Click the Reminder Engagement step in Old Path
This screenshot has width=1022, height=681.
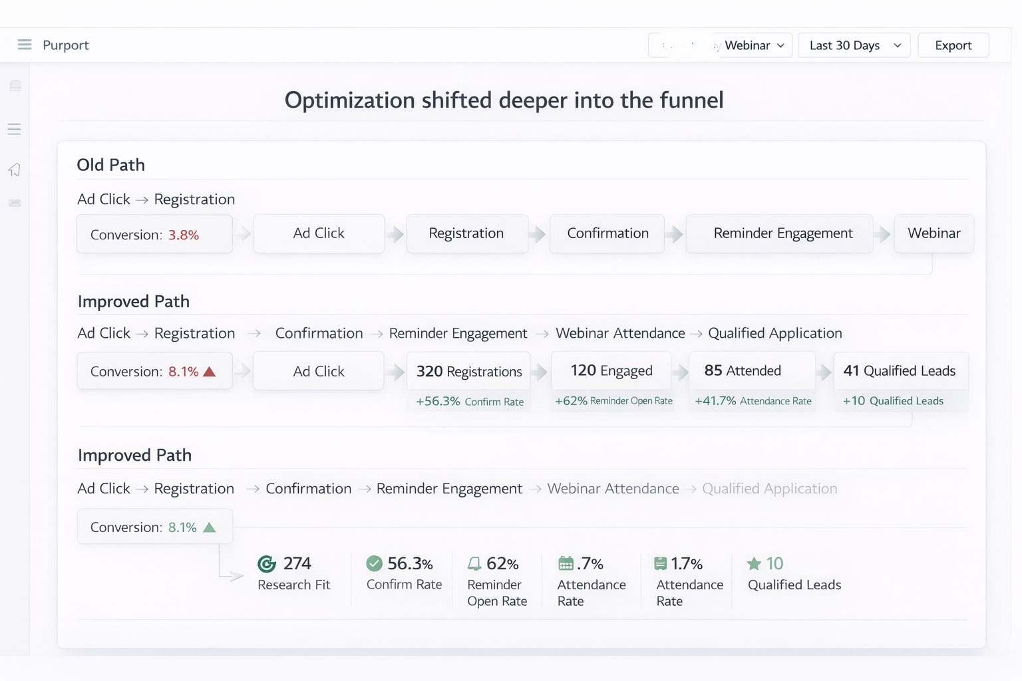coord(782,233)
